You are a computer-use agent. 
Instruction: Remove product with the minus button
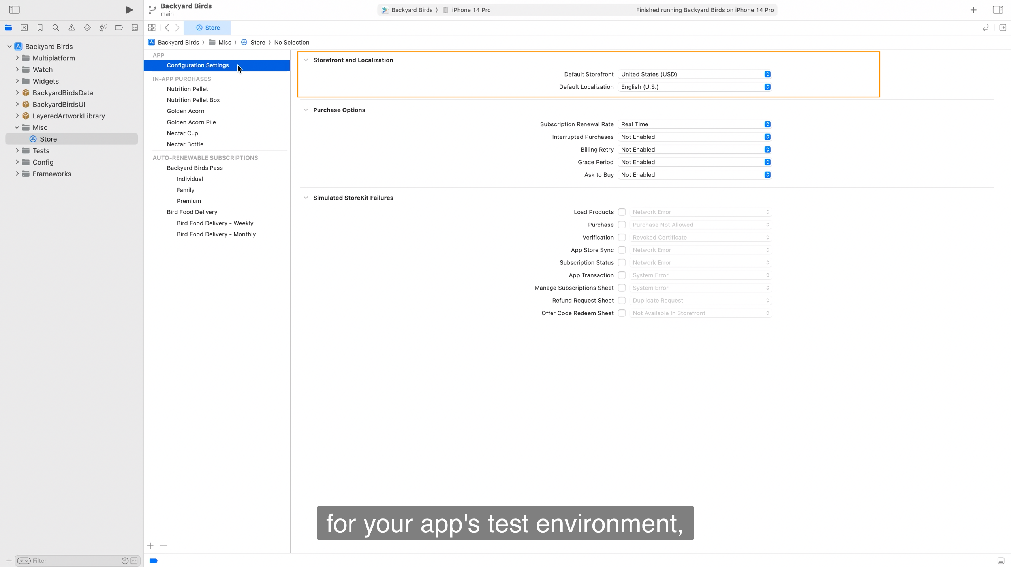163,546
